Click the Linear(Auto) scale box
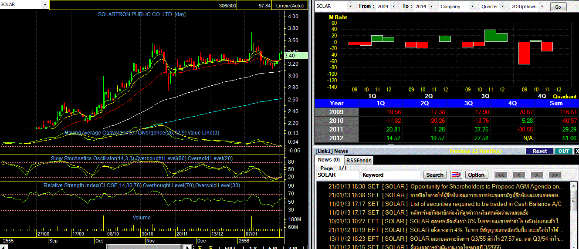Viewport: 579px width, 249px height. (x=290, y=5)
